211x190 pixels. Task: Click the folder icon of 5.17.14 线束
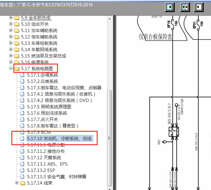[23, 183]
